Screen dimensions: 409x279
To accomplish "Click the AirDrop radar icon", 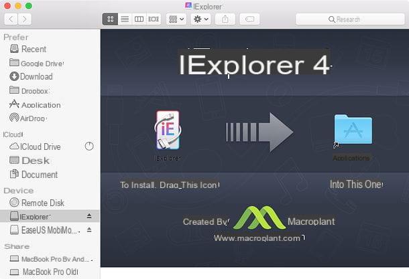I will 14,117.
